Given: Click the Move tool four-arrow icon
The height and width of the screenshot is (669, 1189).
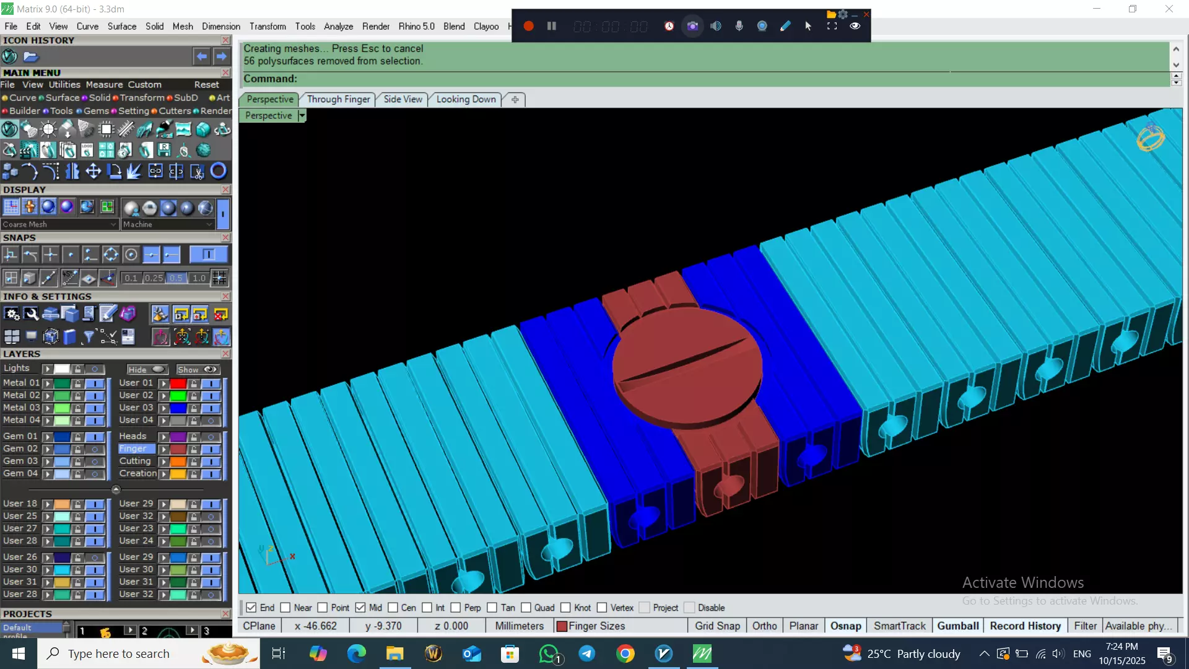Looking at the screenshot, I should point(94,171).
